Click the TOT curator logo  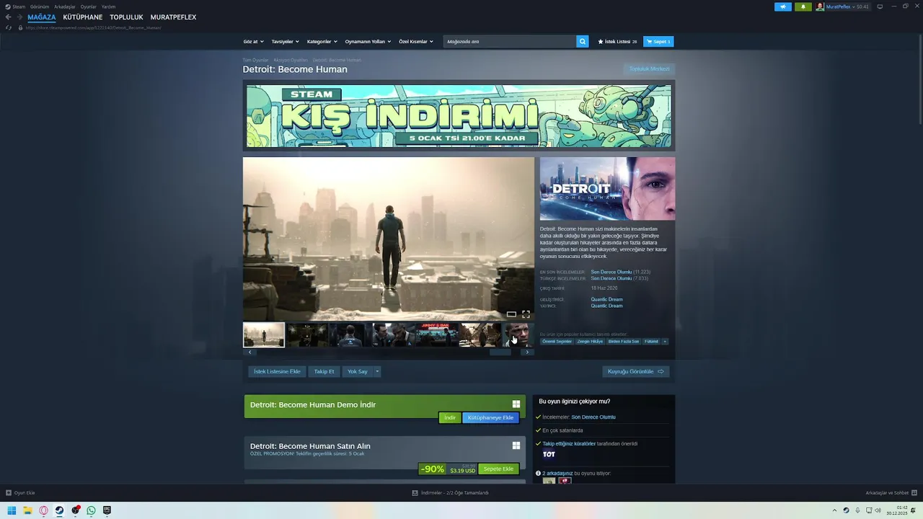(549, 455)
